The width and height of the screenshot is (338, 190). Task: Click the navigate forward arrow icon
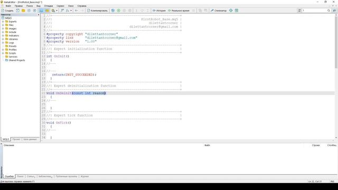click(x=82, y=11)
